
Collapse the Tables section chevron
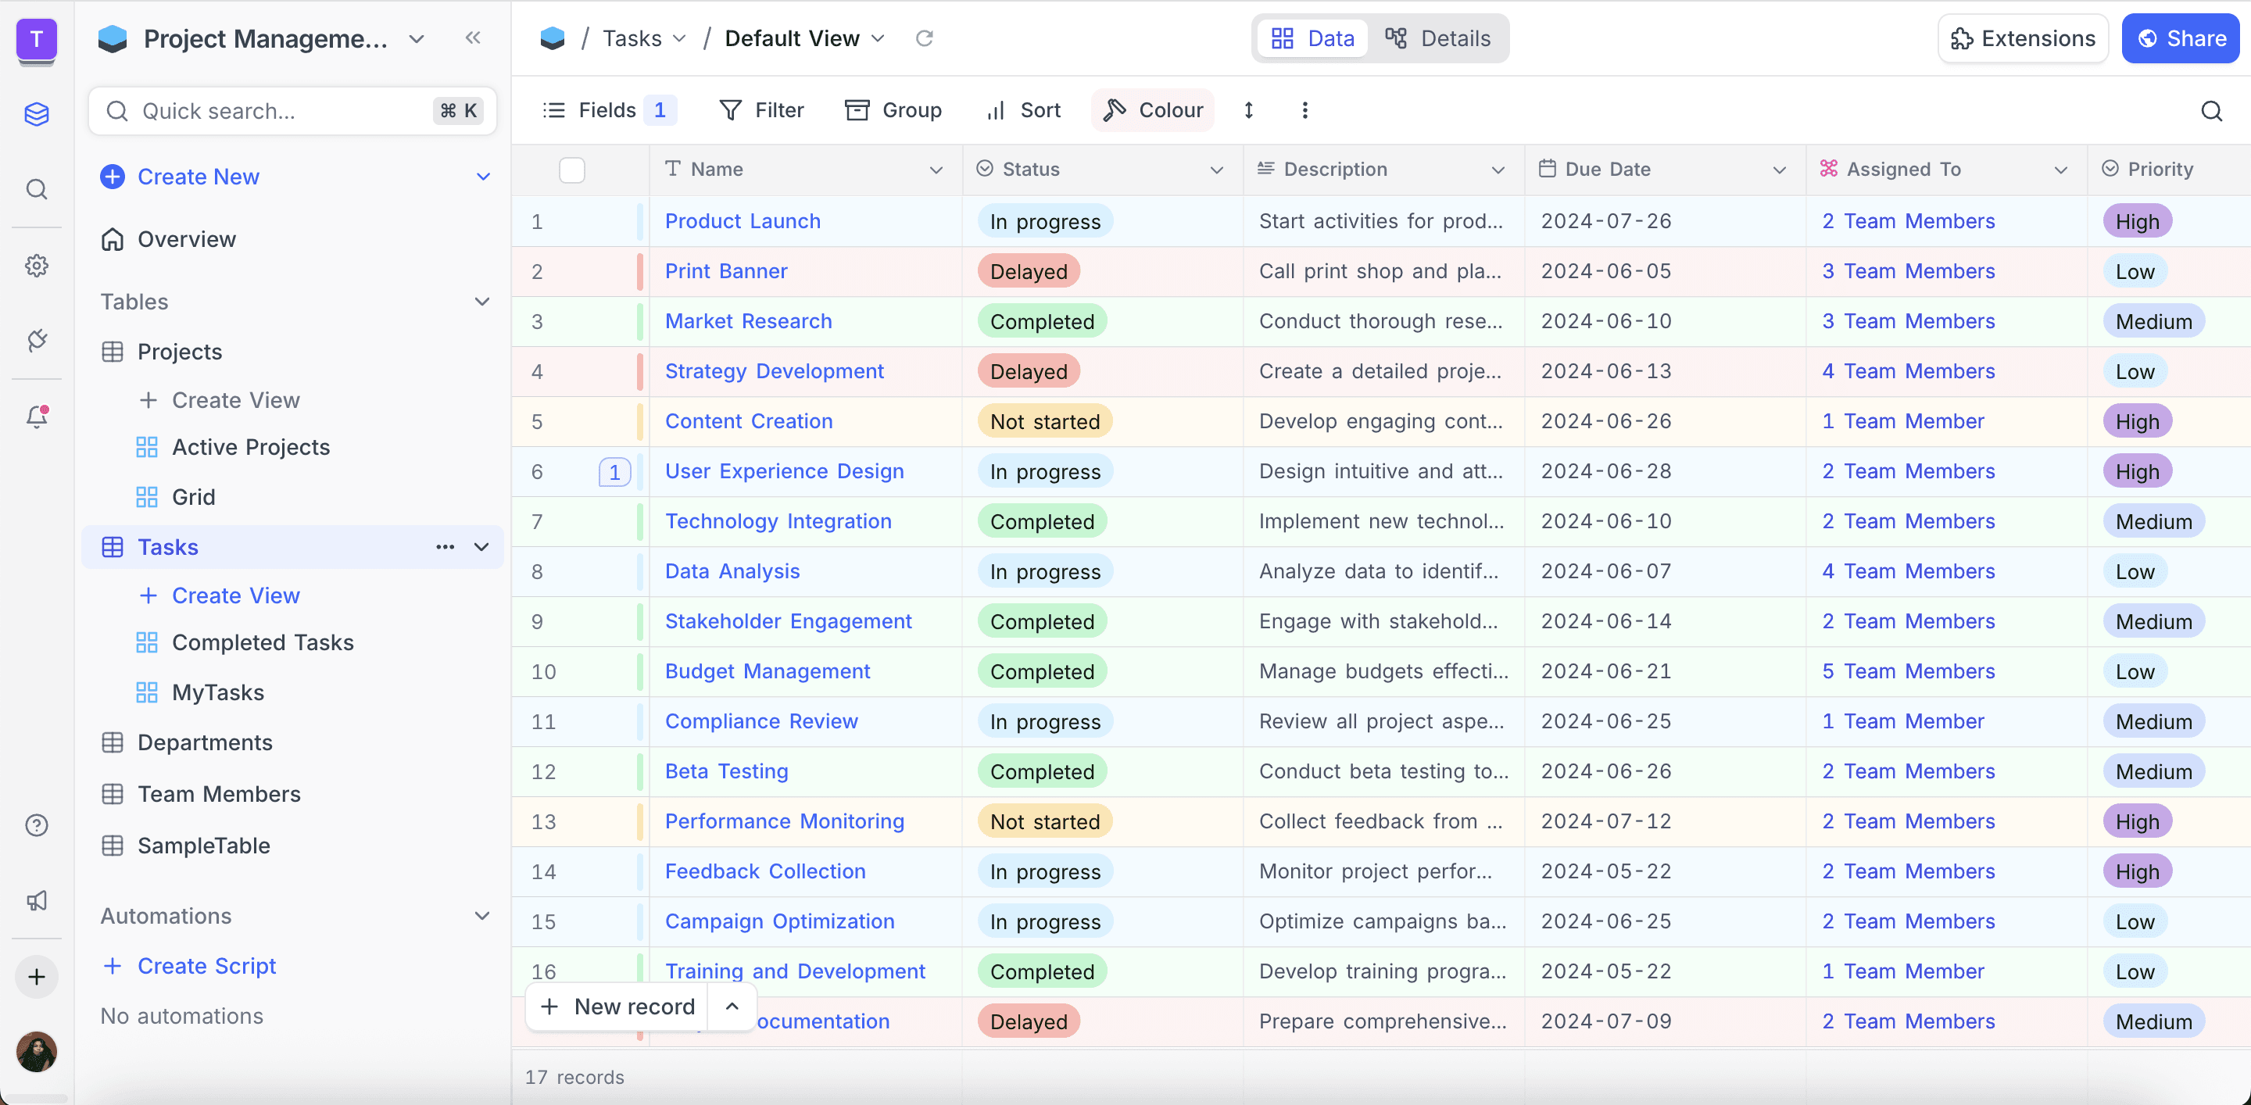(481, 302)
